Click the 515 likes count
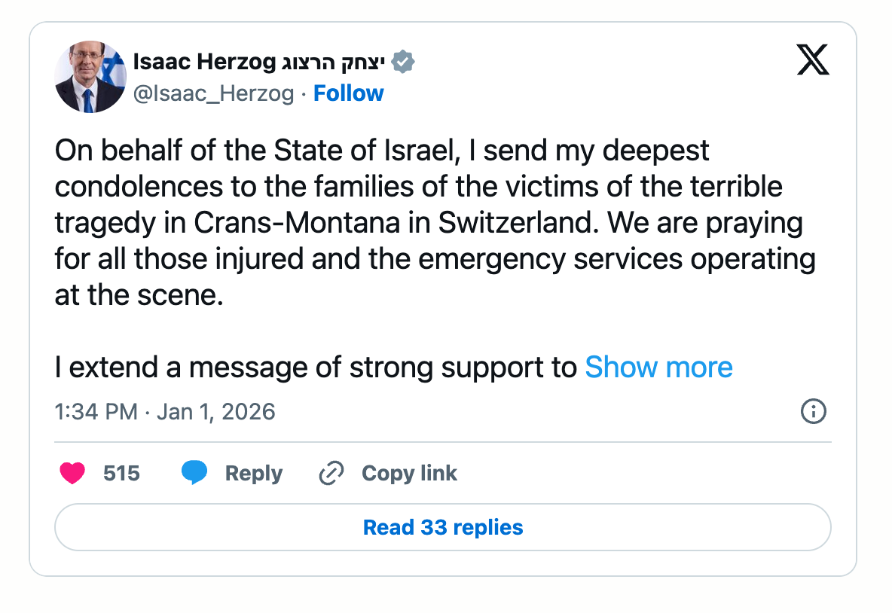The width and height of the screenshot is (892, 613). pos(121,473)
